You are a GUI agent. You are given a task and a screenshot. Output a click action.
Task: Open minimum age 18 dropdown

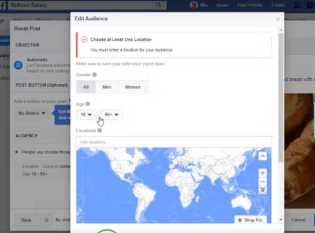pyautogui.click(x=86, y=115)
